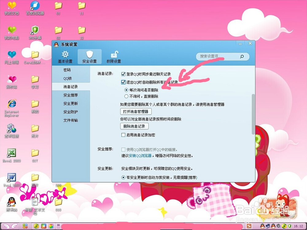Screen dimensions: 307x230
Task: Select the 百度浏览器 desktop shortcut
Action: [x=35, y=8]
